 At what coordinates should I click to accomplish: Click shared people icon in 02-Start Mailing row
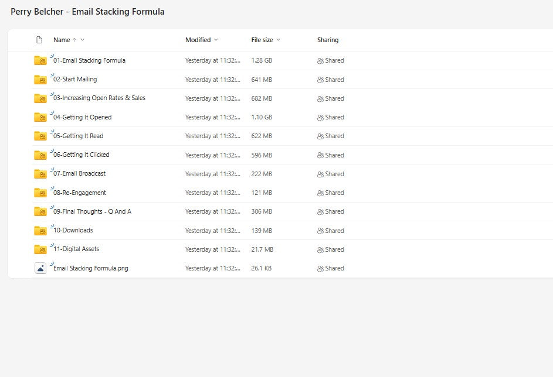(320, 80)
